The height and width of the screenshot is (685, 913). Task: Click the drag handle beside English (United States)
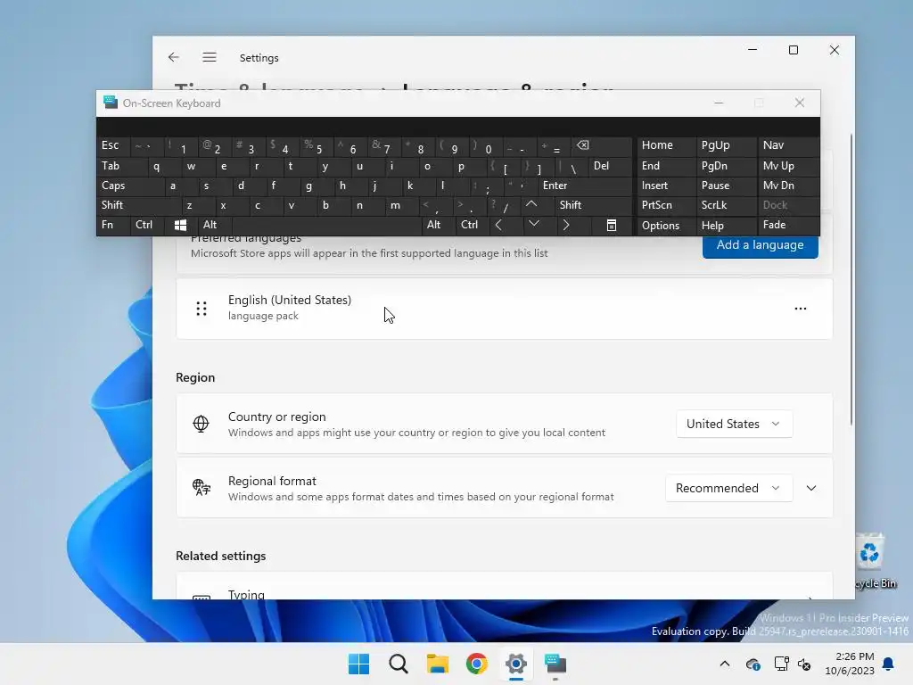202,309
